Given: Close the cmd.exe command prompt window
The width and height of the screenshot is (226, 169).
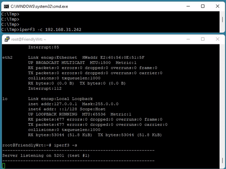Looking at the screenshot, I should click(218, 6).
